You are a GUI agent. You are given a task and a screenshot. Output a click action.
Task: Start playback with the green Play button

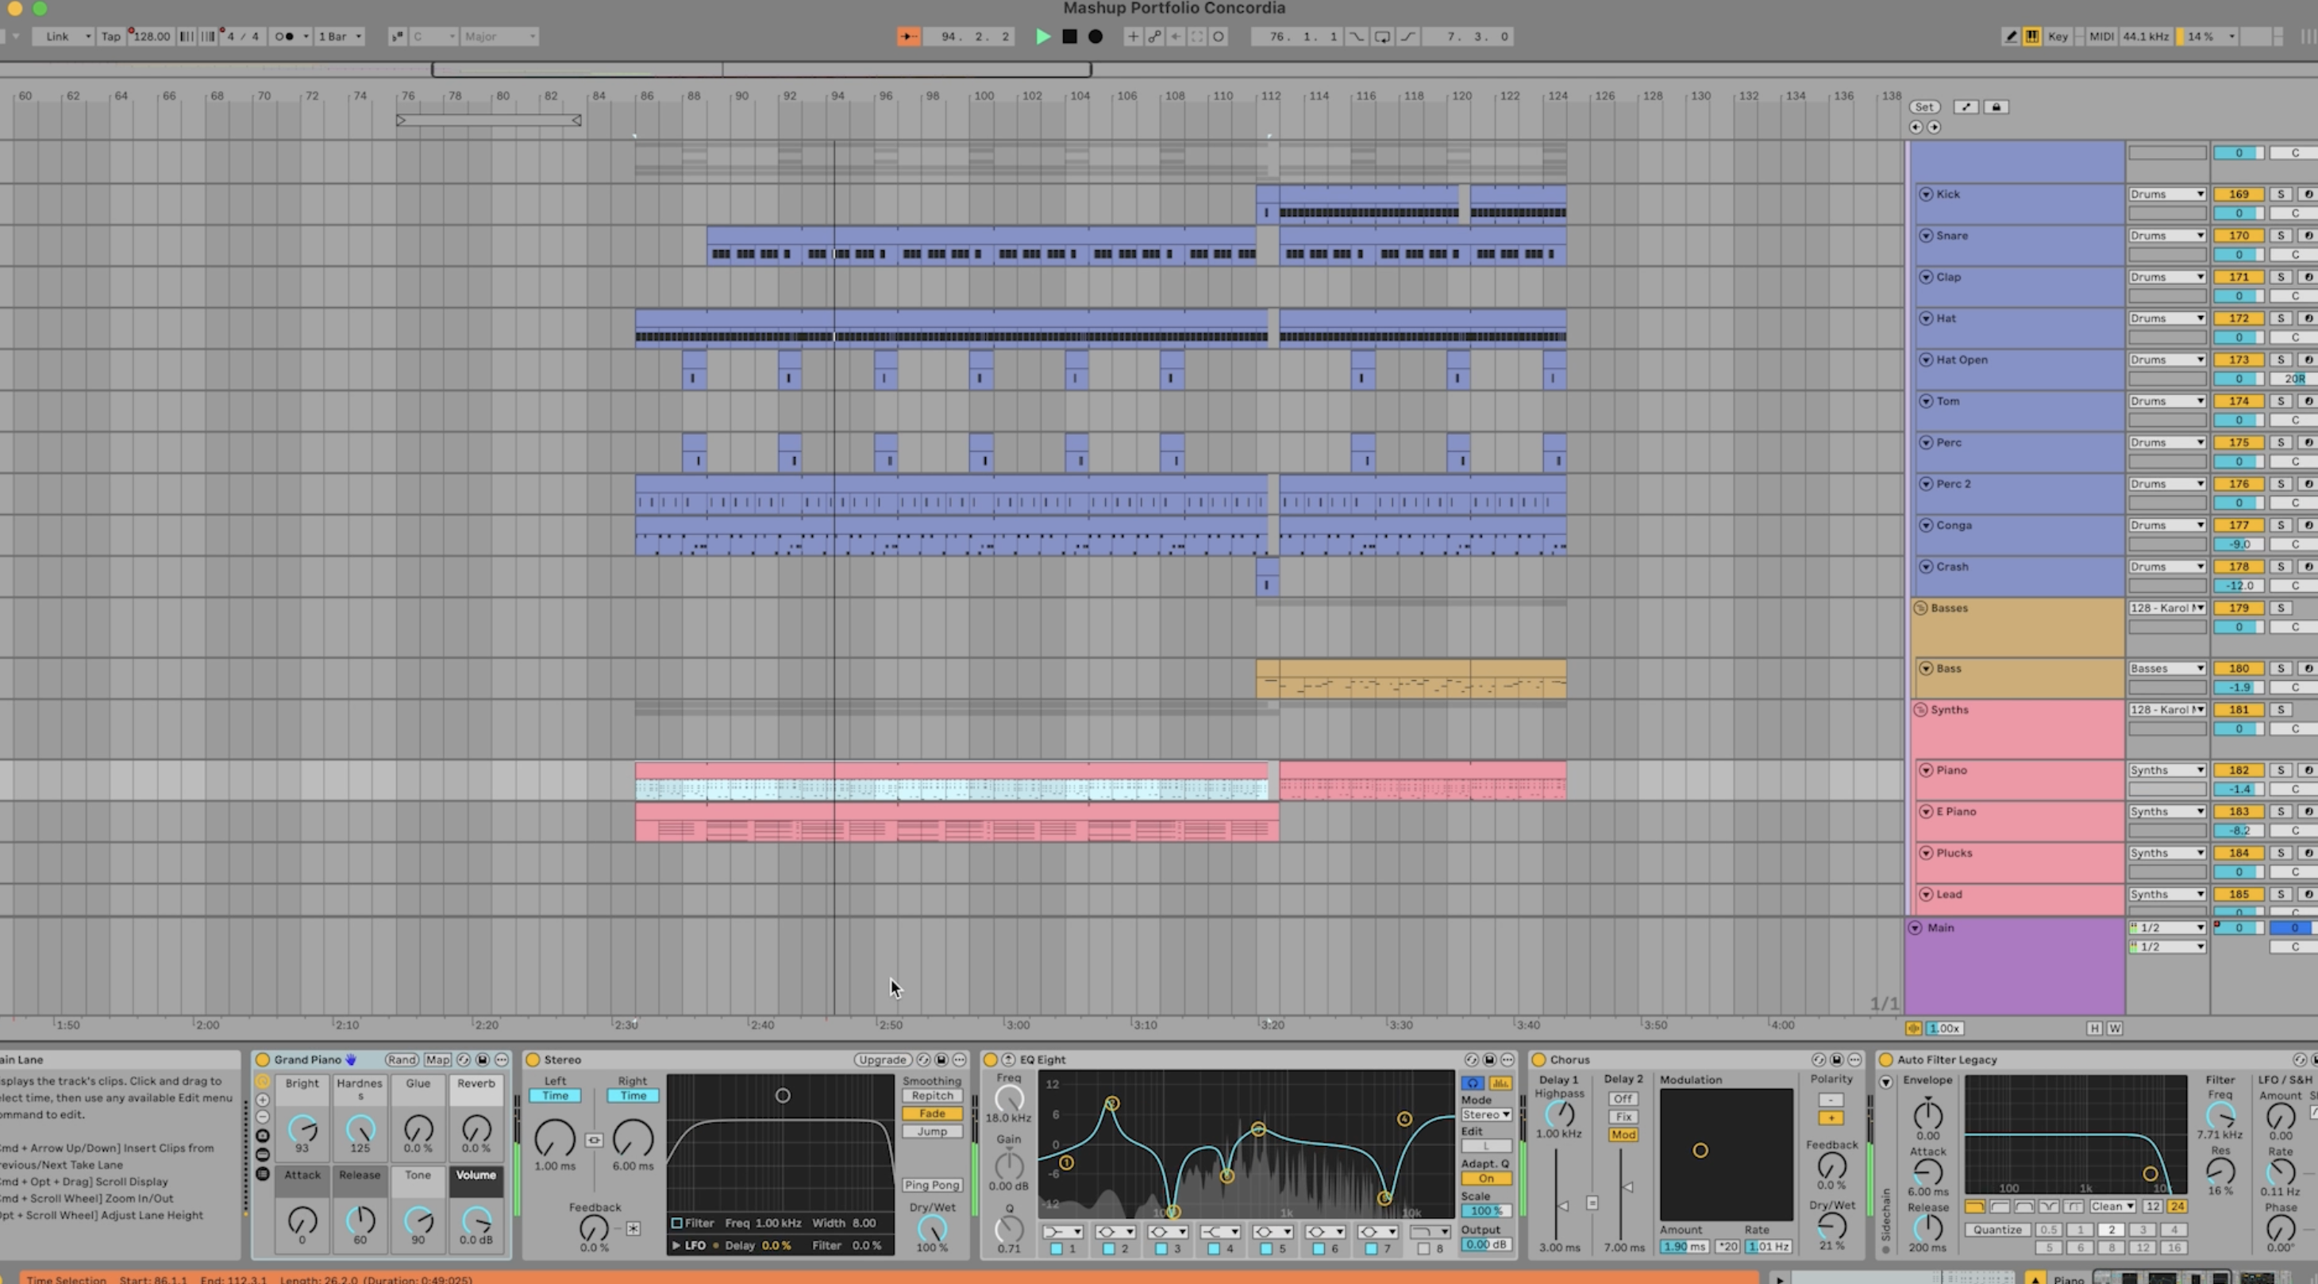coord(1042,36)
